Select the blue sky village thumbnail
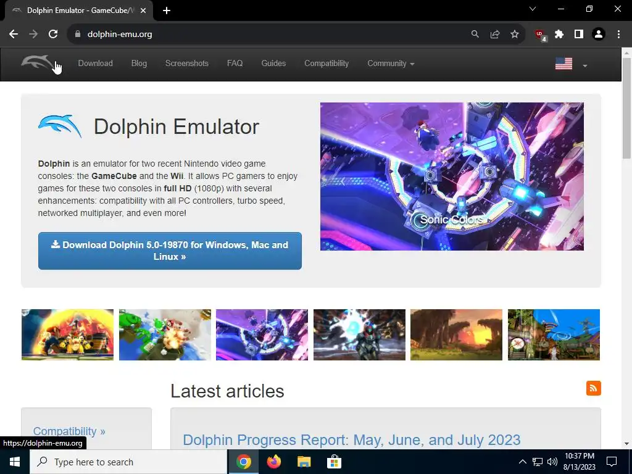632x474 pixels. (x=554, y=335)
